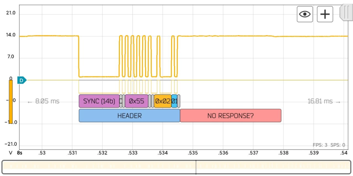The width and height of the screenshot is (353, 176).
Task: Select the purple 0x55 decoded byte
Action: coord(136,101)
